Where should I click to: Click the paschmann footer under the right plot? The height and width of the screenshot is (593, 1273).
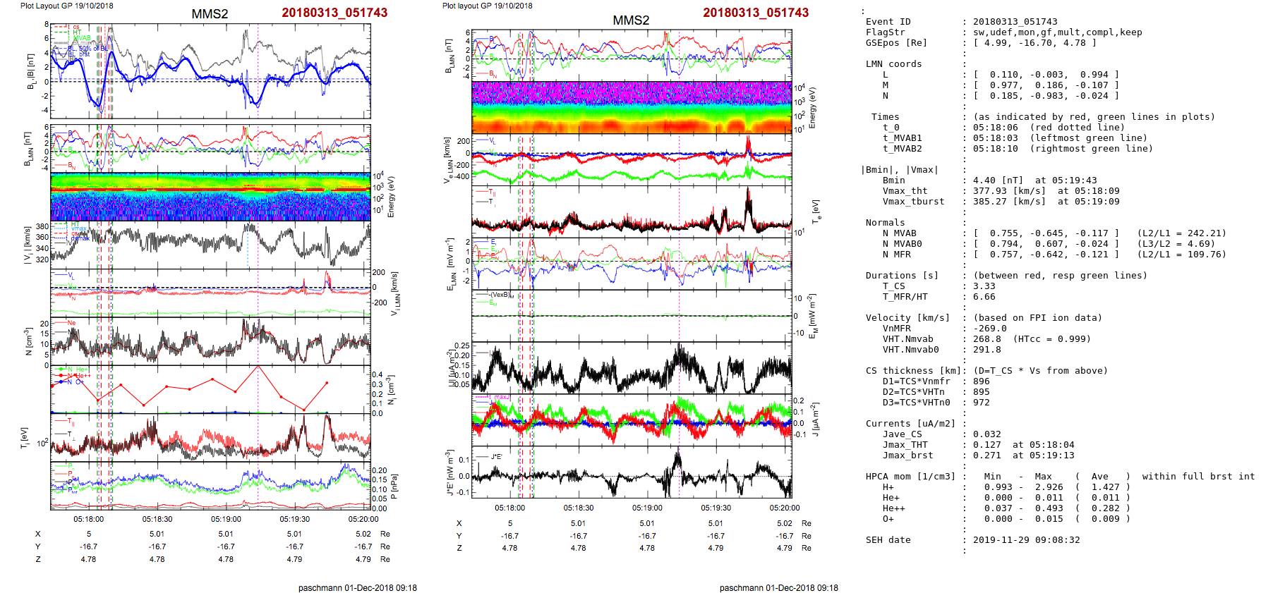point(778,587)
